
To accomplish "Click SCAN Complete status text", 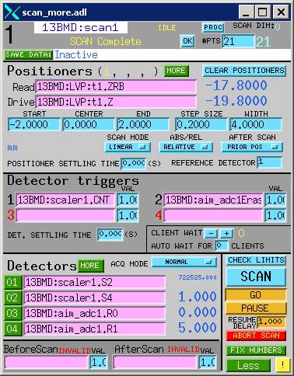I will click(x=106, y=41).
